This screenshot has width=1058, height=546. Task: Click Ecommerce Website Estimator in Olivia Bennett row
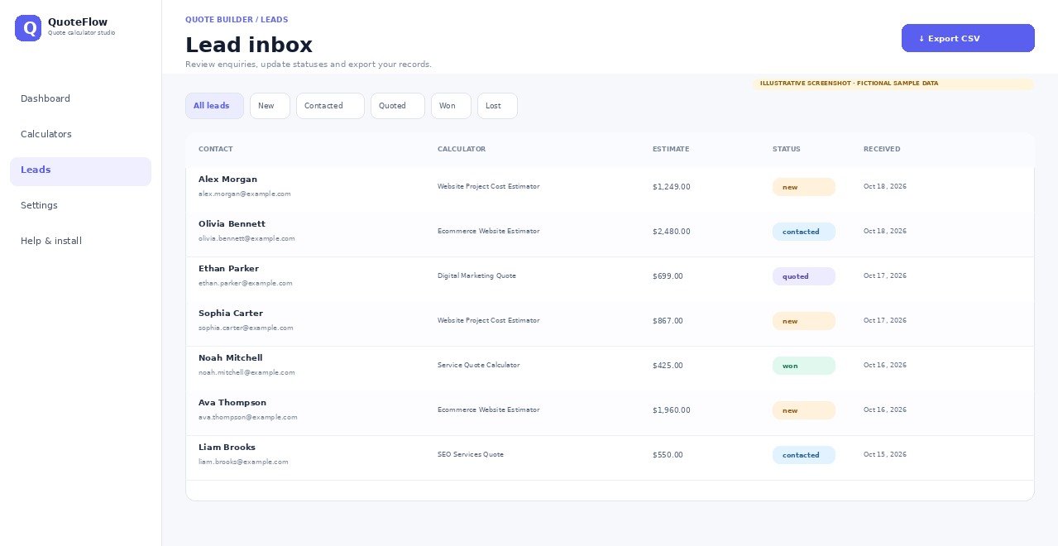[488, 232]
